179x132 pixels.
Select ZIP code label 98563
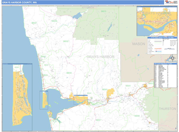click(x=105, y=90)
